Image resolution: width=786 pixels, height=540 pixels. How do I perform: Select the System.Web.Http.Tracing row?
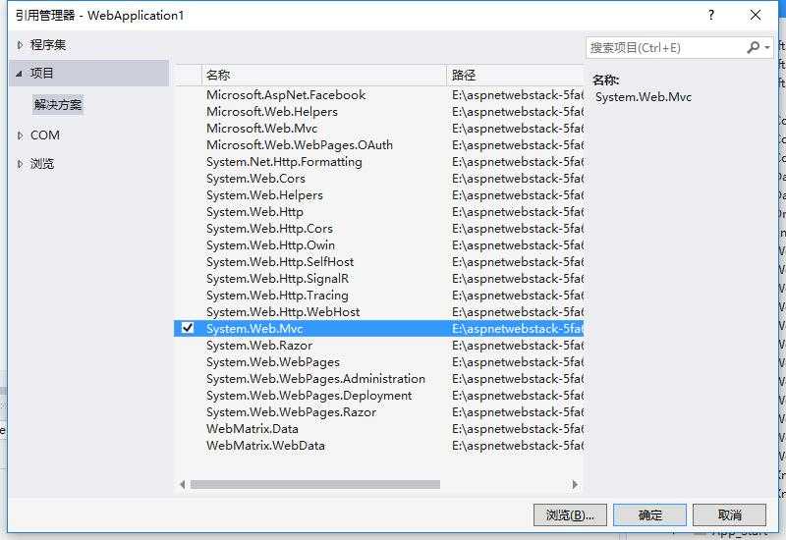point(378,296)
